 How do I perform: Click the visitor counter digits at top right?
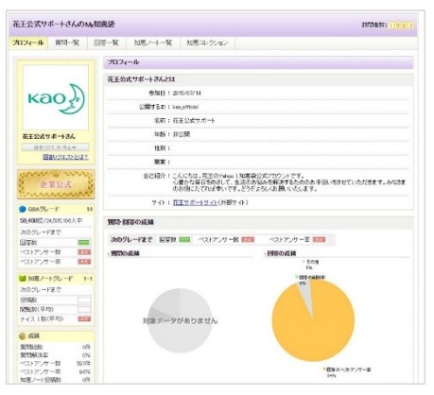click(401, 26)
